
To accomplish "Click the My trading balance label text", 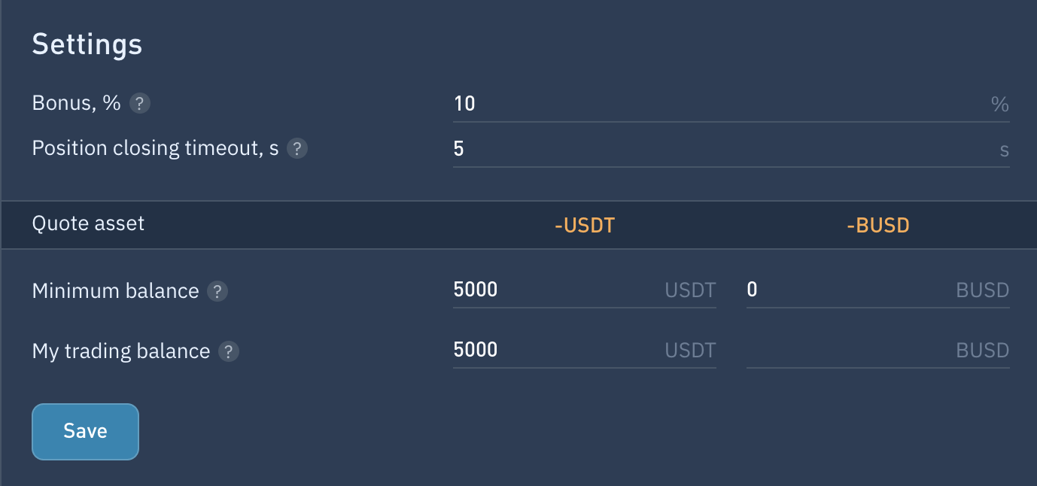I will [x=120, y=351].
